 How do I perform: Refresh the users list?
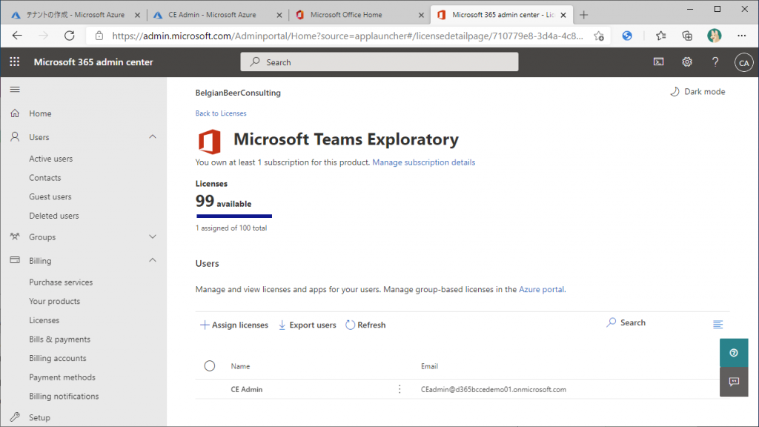tap(365, 325)
